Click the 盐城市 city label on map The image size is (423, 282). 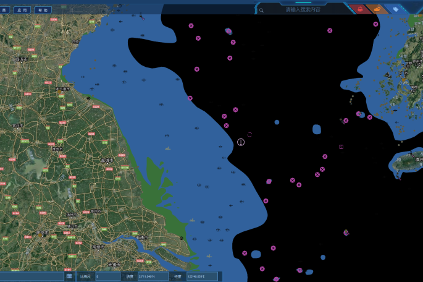pyautogui.click(x=107, y=160)
